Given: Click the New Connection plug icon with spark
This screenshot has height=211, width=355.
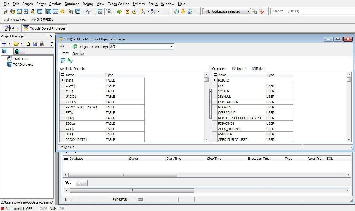Looking at the screenshot, I should (x=143, y=11).
